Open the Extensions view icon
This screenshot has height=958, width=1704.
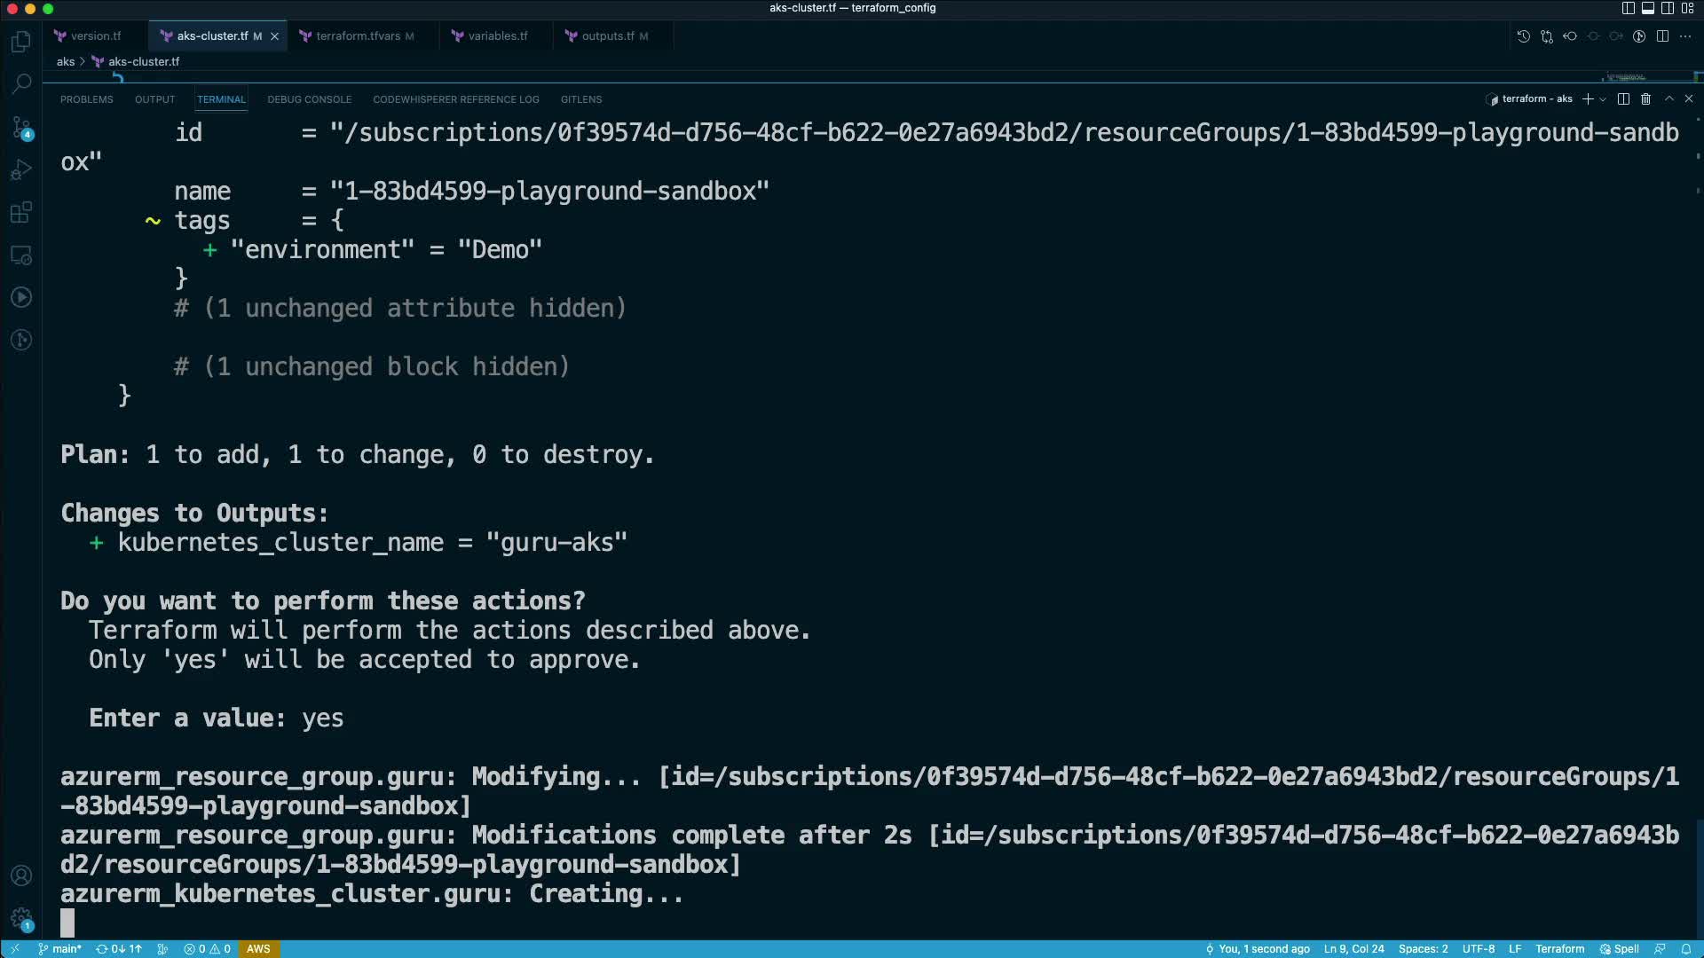tap(21, 213)
